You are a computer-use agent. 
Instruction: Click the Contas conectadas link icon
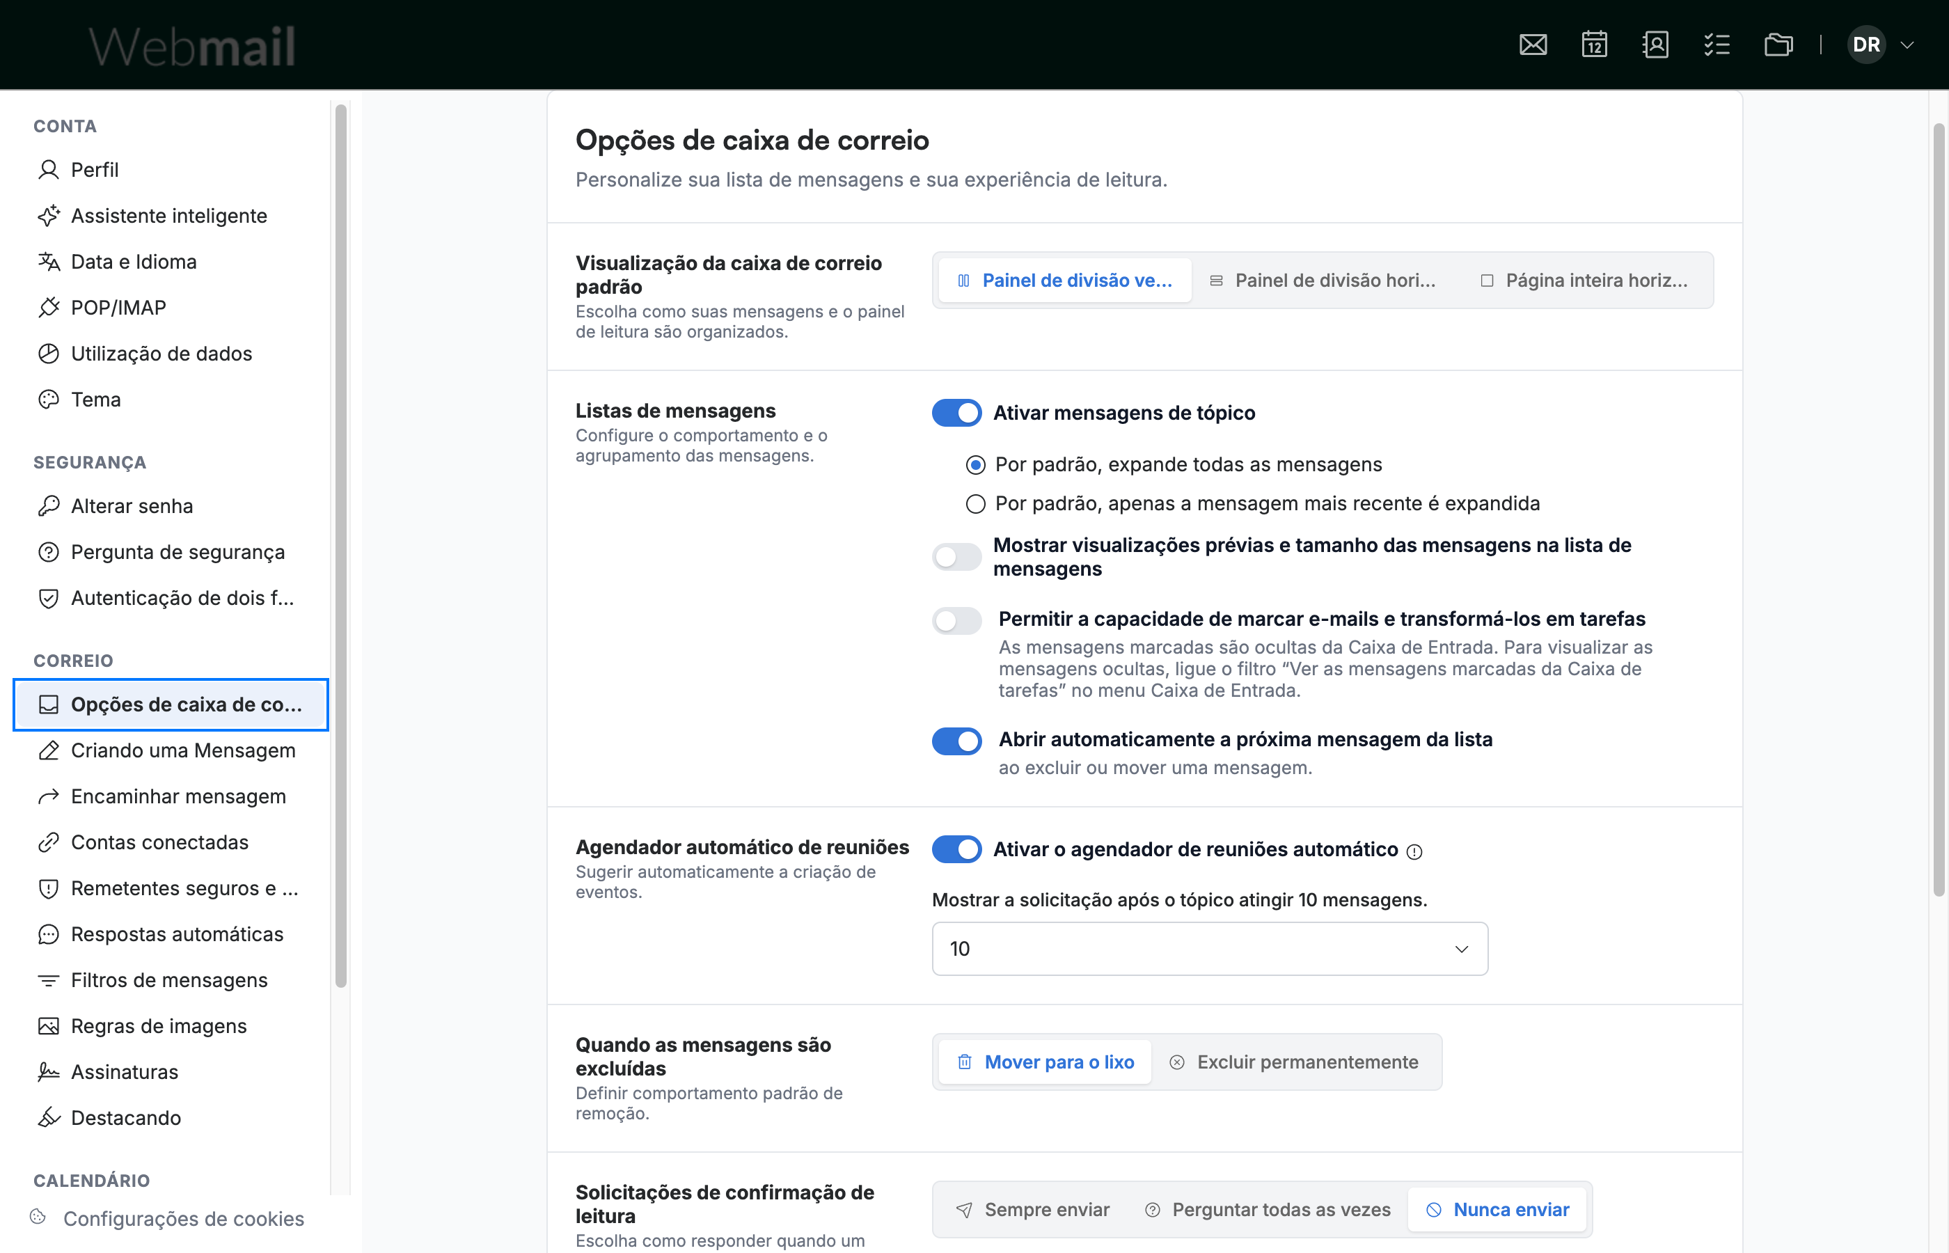tap(49, 842)
